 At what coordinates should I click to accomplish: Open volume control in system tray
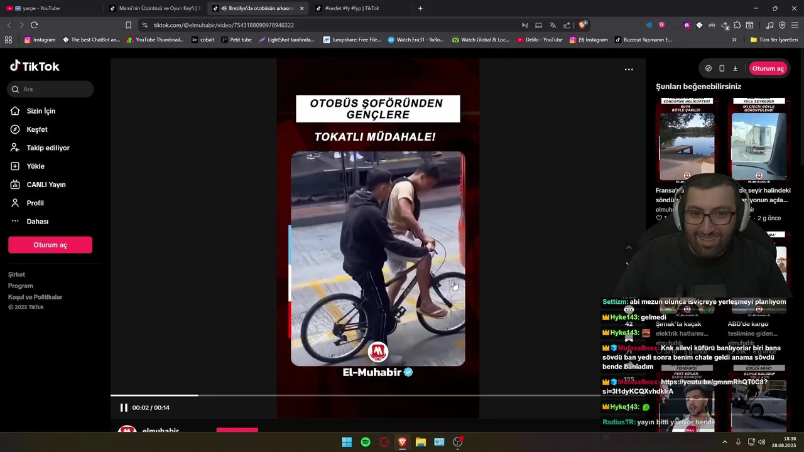[762, 442]
